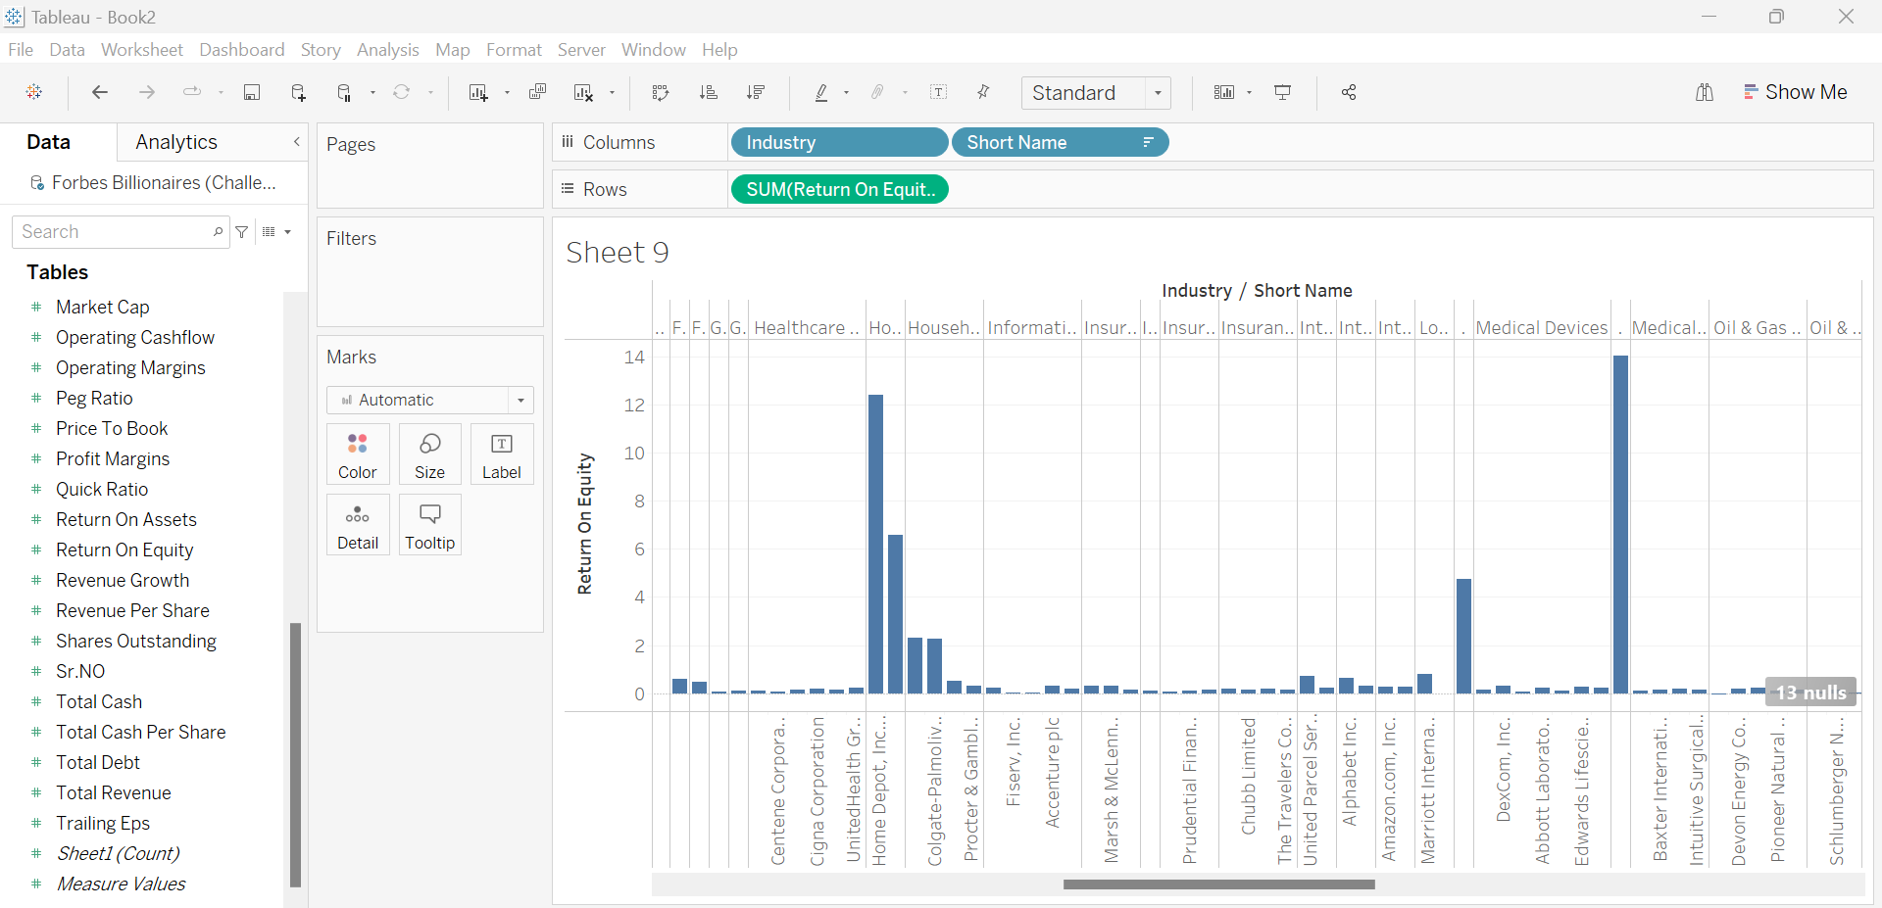Sort bars ascending using toolbar icon
Image resolution: width=1882 pixels, height=908 pixels.
coord(708,92)
